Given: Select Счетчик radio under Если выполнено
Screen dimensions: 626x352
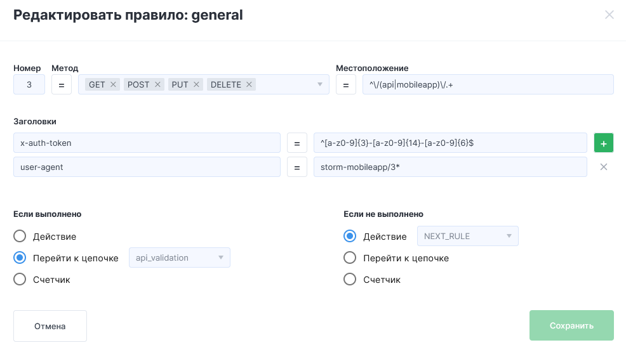Looking at the screenshot, I should 20,280.
